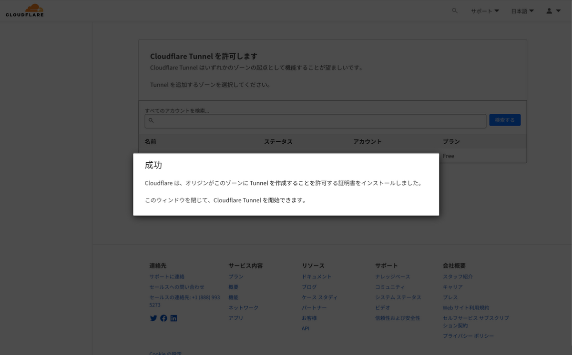572x355 pixels.
Task: Open the サポートに連絡 contact link
Action: (x=166, y=276)
